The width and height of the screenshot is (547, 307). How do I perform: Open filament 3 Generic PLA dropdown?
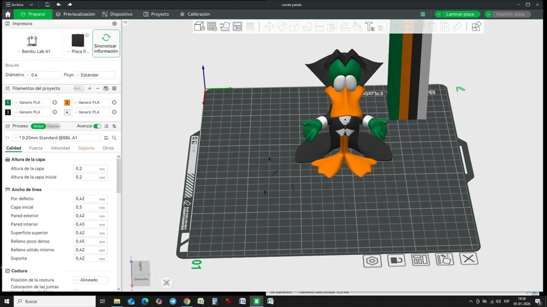click(x=31, y=112)
